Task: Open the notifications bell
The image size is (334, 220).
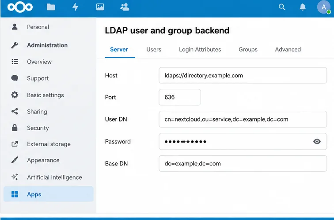Action: point(303,7)
